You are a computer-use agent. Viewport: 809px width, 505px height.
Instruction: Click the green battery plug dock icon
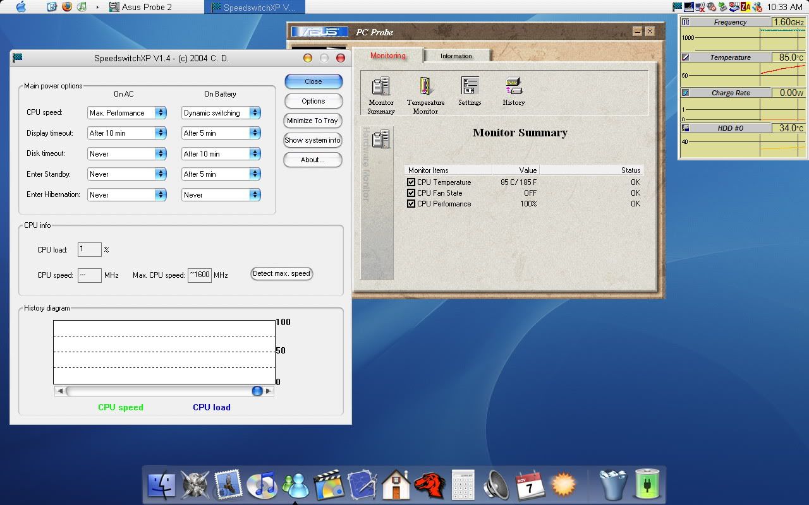[x=646, y=485]
